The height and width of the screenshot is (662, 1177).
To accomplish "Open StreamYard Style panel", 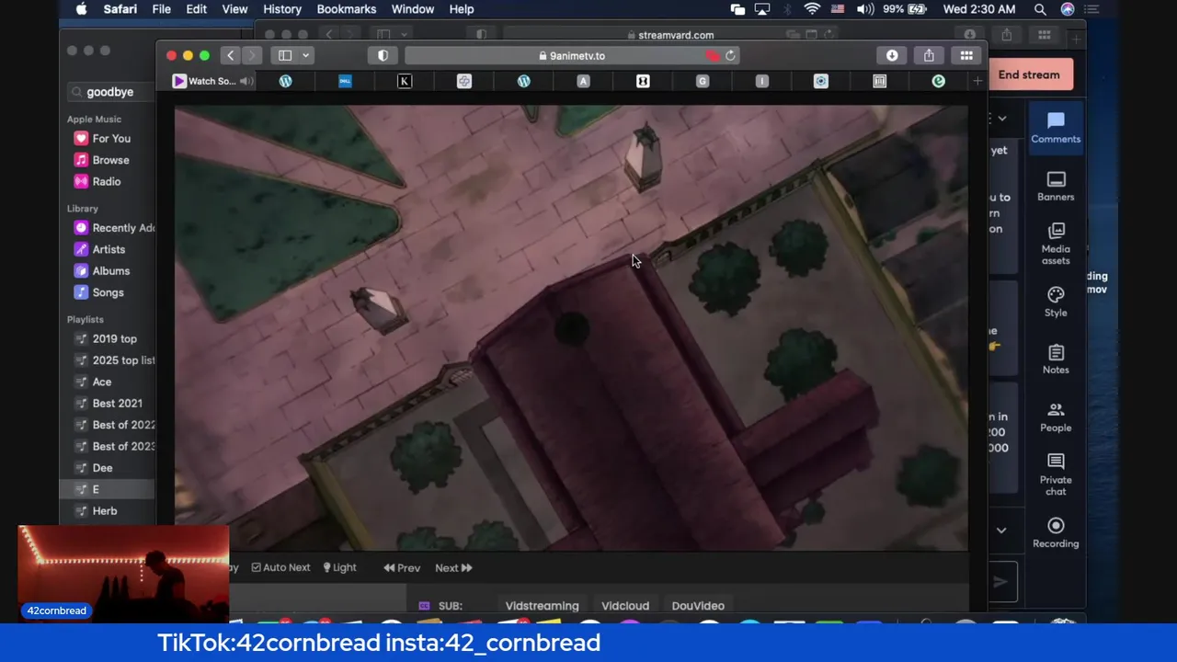I will pyautogui.click(x=1056, y=302).
